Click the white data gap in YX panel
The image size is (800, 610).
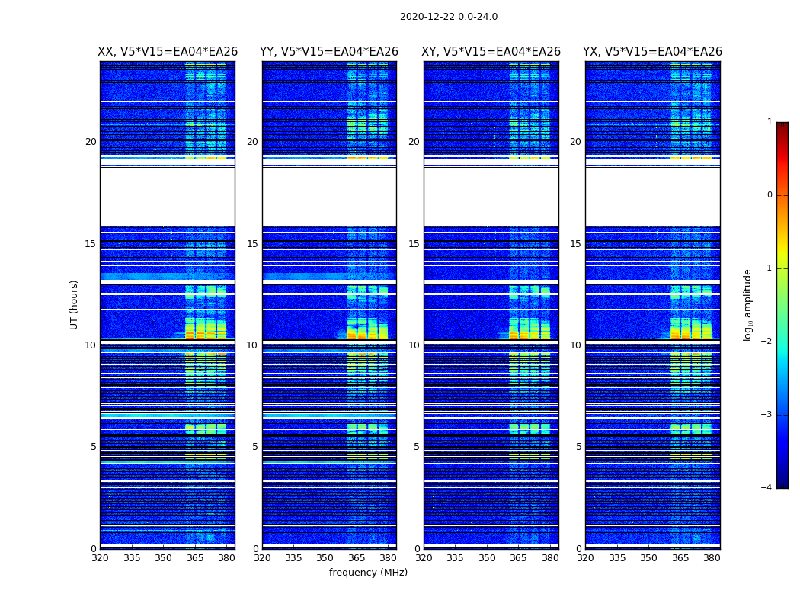(652, 196)
